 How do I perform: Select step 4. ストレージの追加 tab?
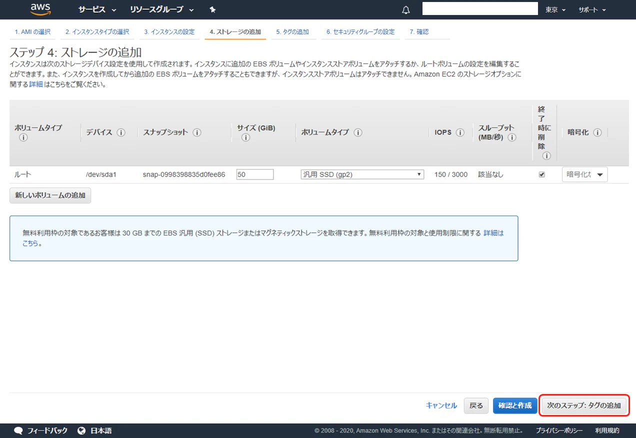235,32
